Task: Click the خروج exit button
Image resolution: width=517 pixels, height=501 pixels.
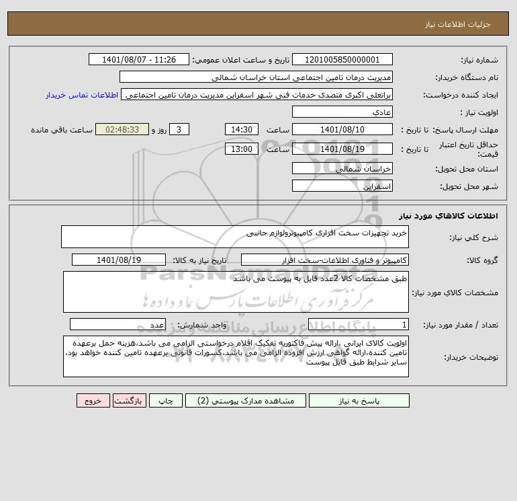Action: click(93, 401)
